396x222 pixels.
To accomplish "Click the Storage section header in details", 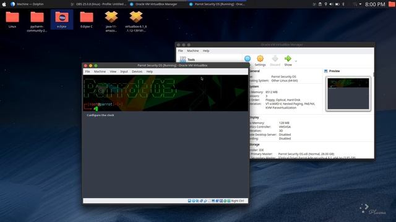I will tap(254, 144).
